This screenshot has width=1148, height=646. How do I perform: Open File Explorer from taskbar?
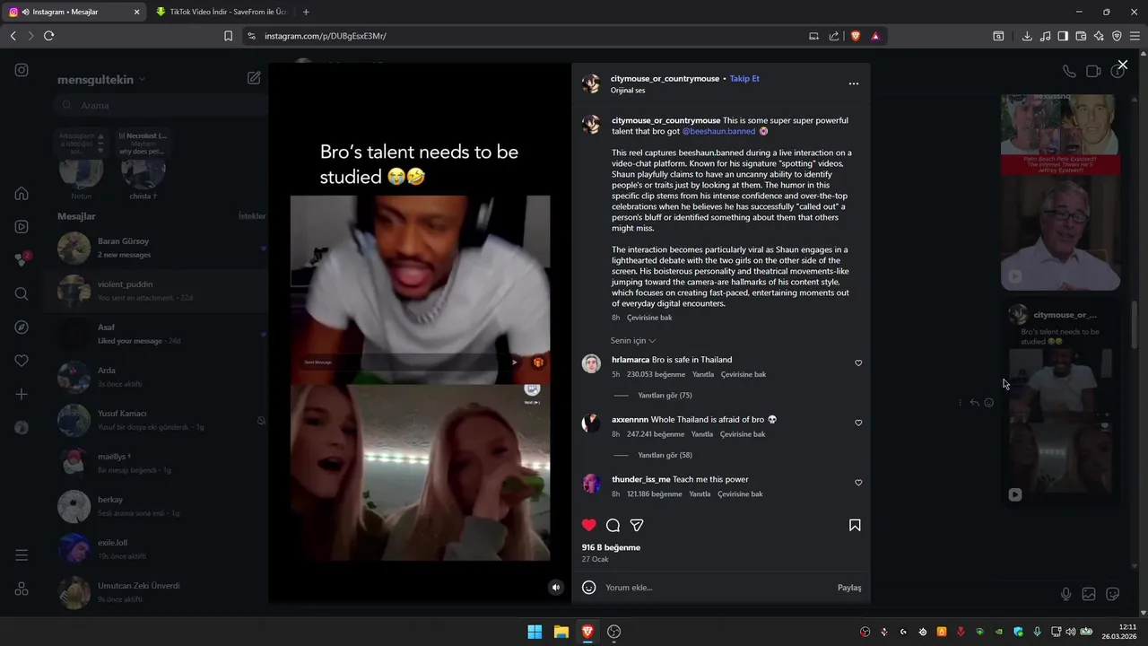point(561,632)
